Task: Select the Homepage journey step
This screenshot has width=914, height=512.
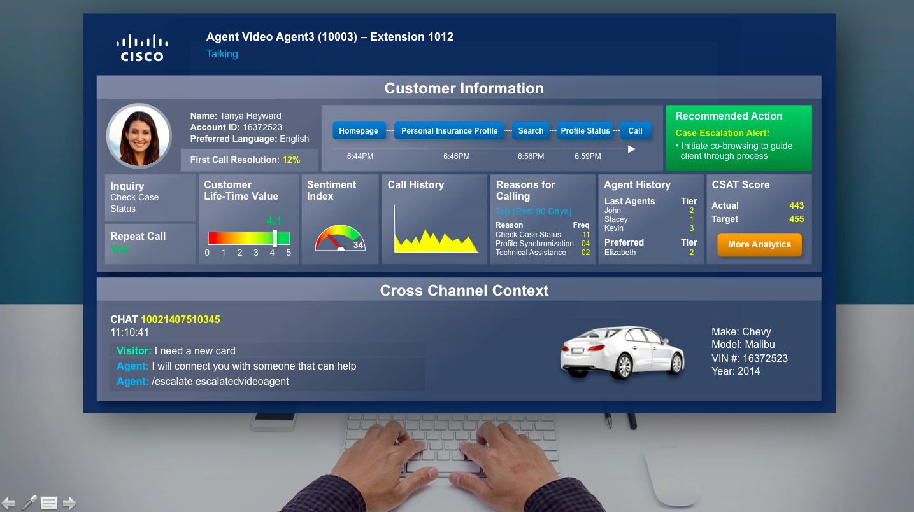Action: coord(359,131)
